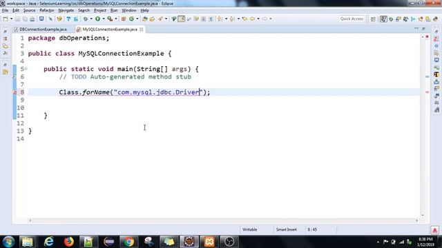
Task: Click the Open Perspective icon
Action: coord(373,19)
